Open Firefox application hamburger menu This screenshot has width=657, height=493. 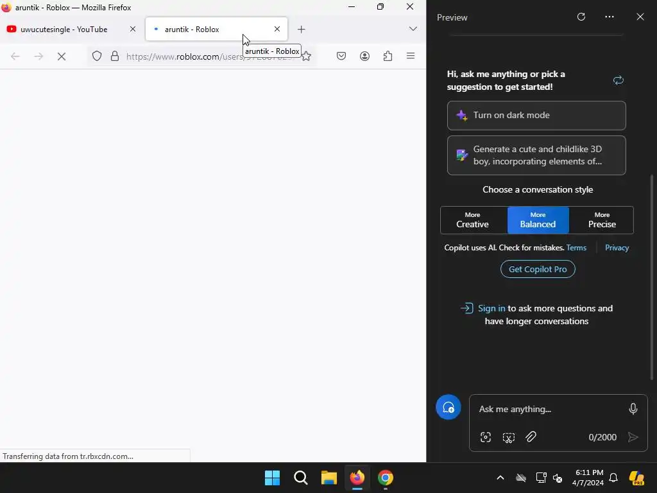[x=411, y=56]
